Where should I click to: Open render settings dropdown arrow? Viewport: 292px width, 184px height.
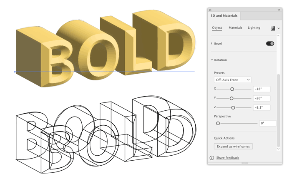(279, 28)
